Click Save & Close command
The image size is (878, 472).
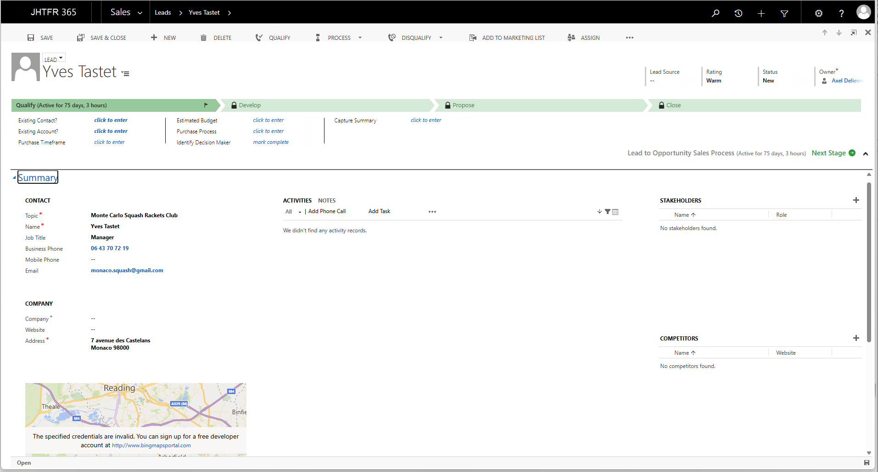(101, 38)
